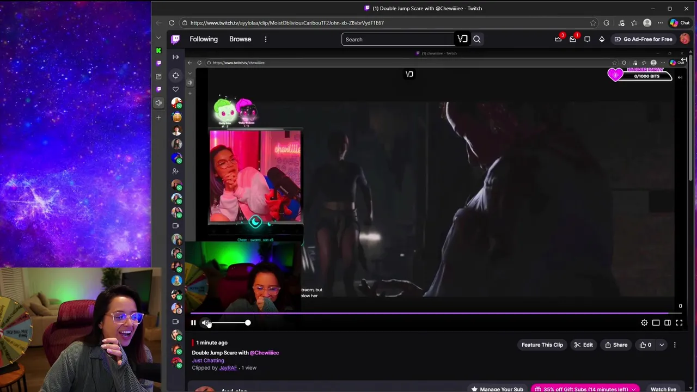This screenshot has height=392, width=697.
Task: Open the three-dot menu beside Browse
Action: click(x=266, y=39)
